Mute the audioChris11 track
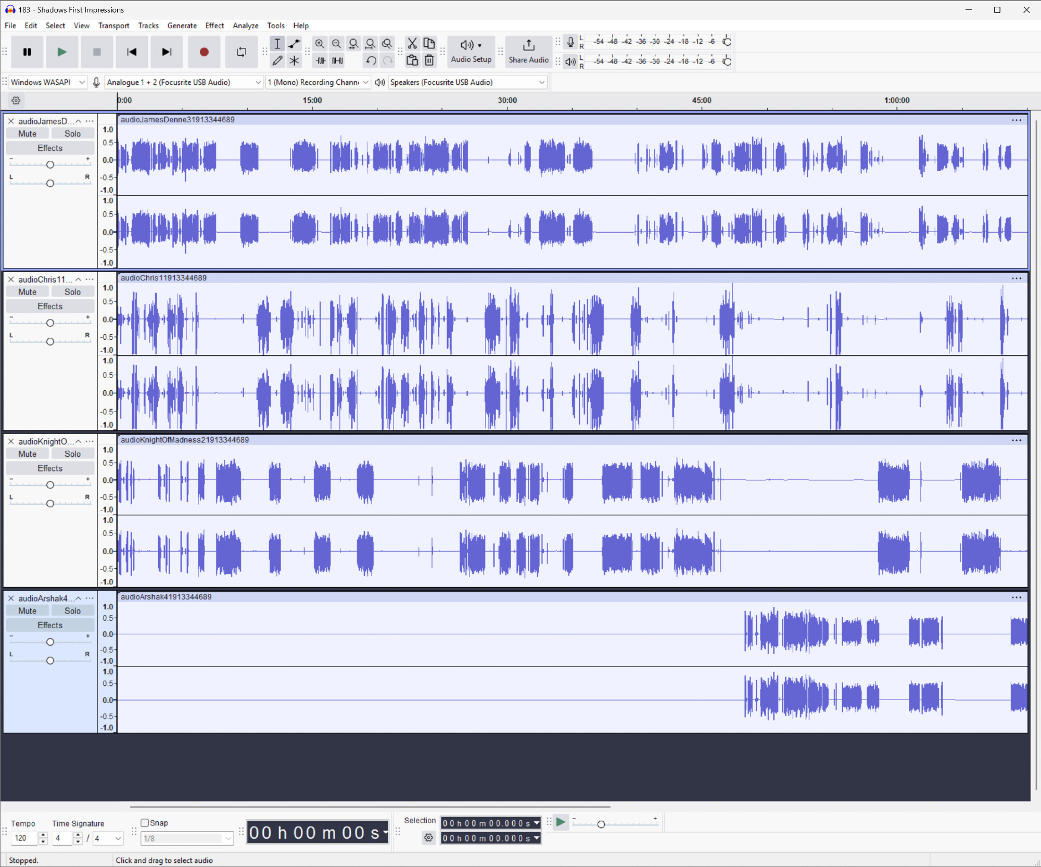The width and height of the screenshot is (1041, 867). 28,292
